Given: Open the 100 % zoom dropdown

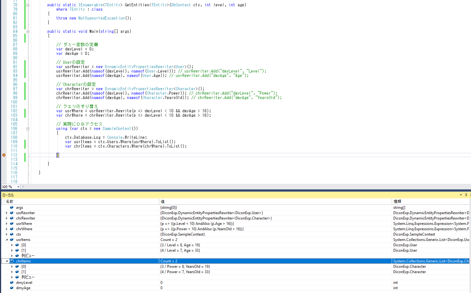Looking at the screenshot, I should (x=18, y=187).
